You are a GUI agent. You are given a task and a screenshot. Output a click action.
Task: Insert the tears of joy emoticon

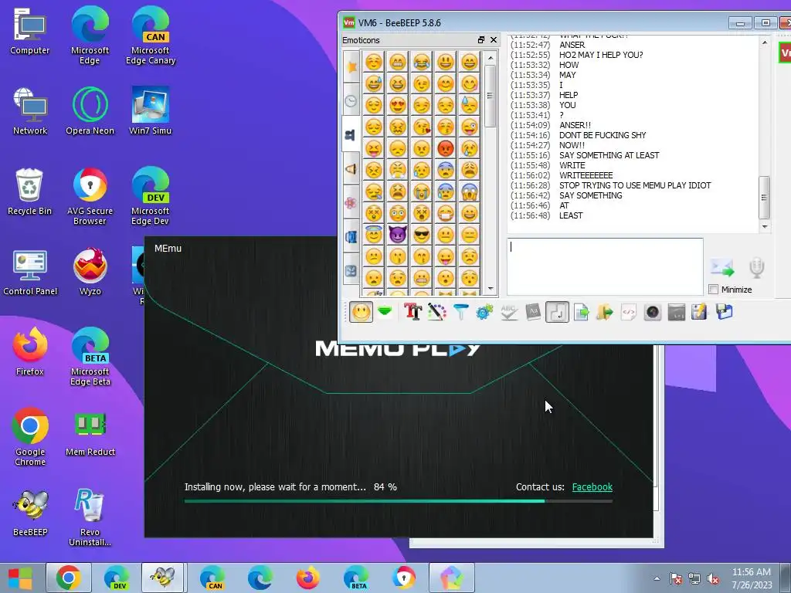[x=422, y=62]
